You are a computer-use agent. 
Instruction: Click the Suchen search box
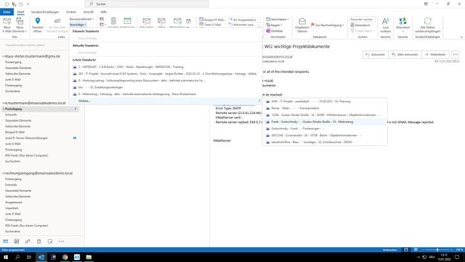tap(147, 4)
